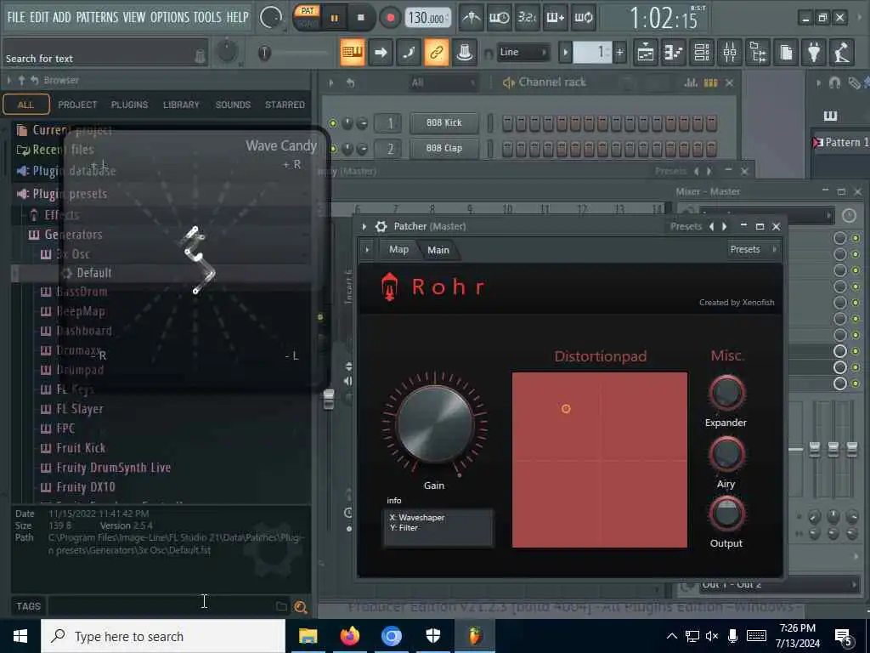
Task: Toggle the PAT/SONG mode switch
Action: (x=308, y=17)
